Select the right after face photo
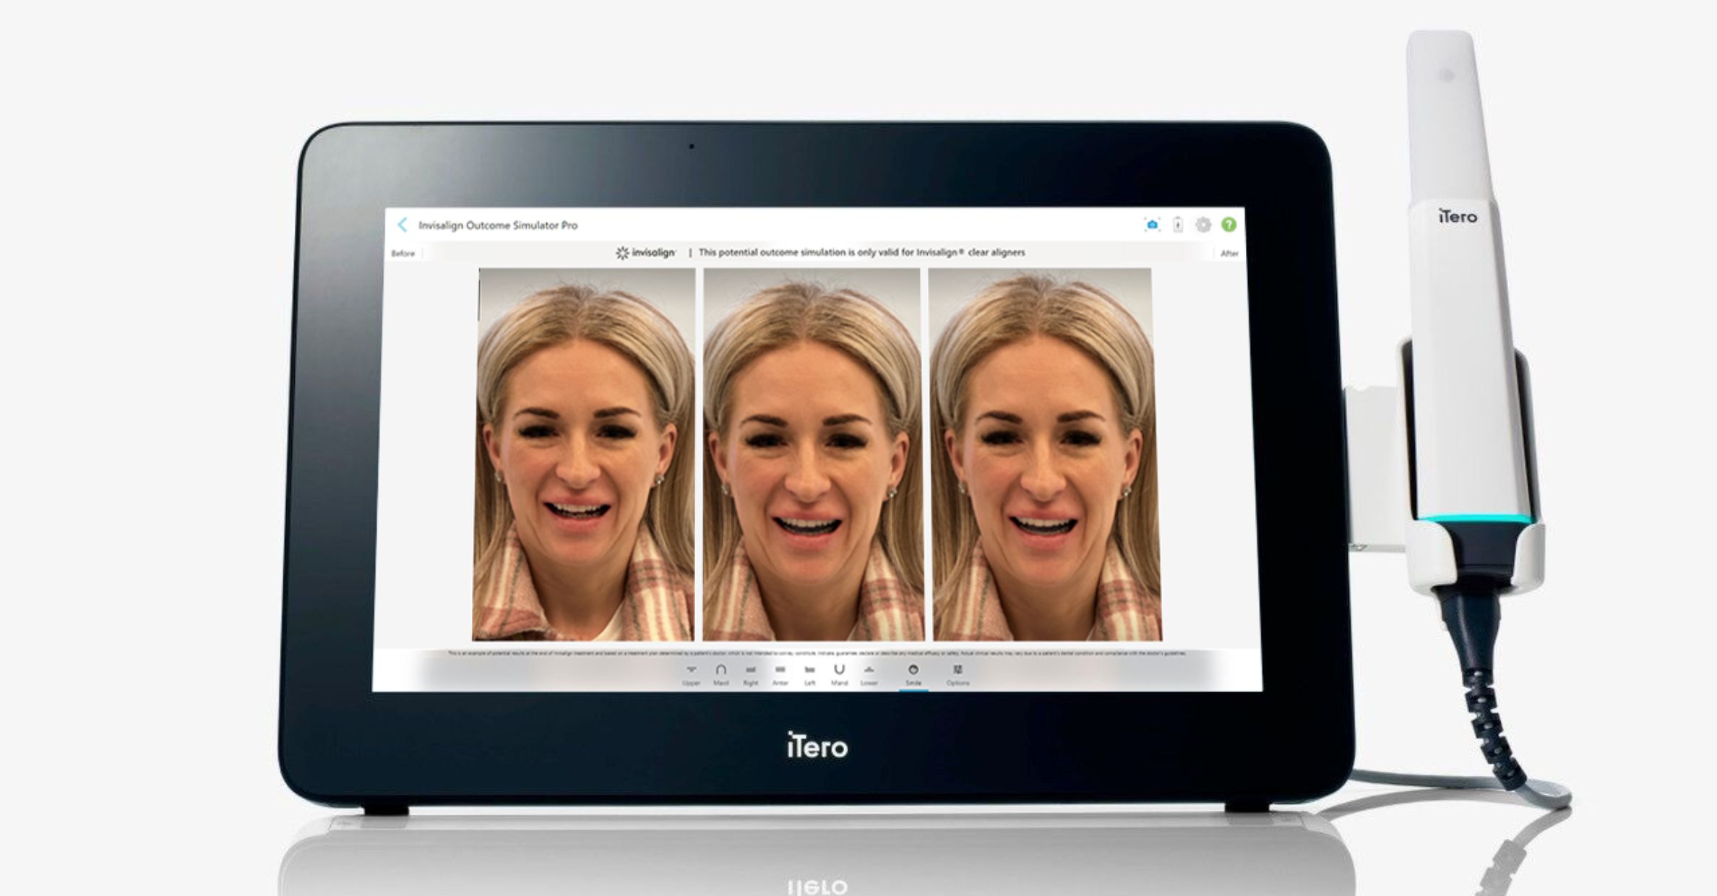Image resolution: width=1717 pixels, height=896 pixels. tap(1045, 455)
